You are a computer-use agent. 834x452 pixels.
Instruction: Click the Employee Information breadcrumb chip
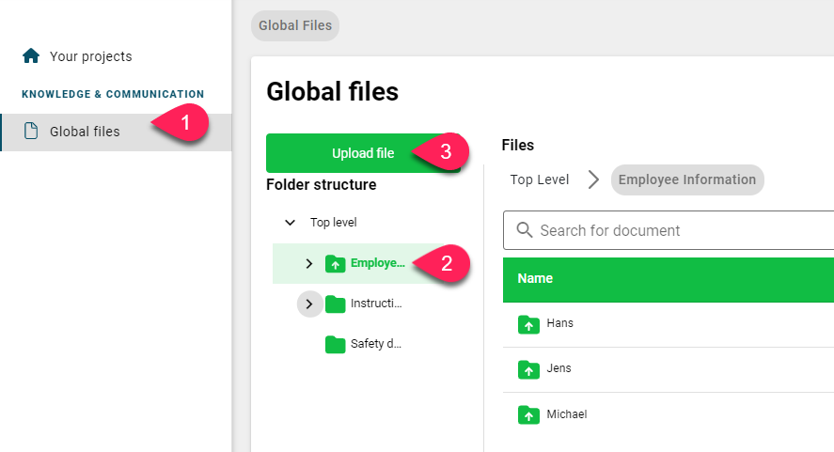coord(687,179)
